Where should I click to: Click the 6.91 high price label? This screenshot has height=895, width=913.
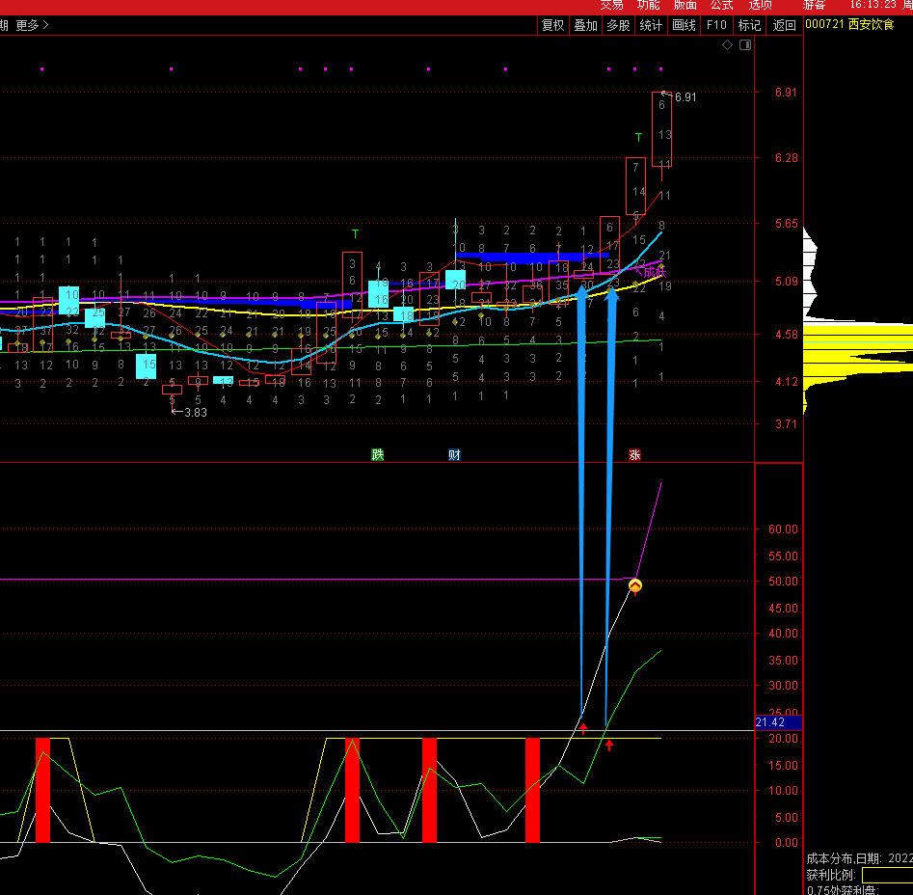685,97
